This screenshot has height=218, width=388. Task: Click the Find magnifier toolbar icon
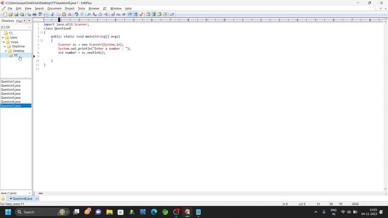tap(89, 15)
